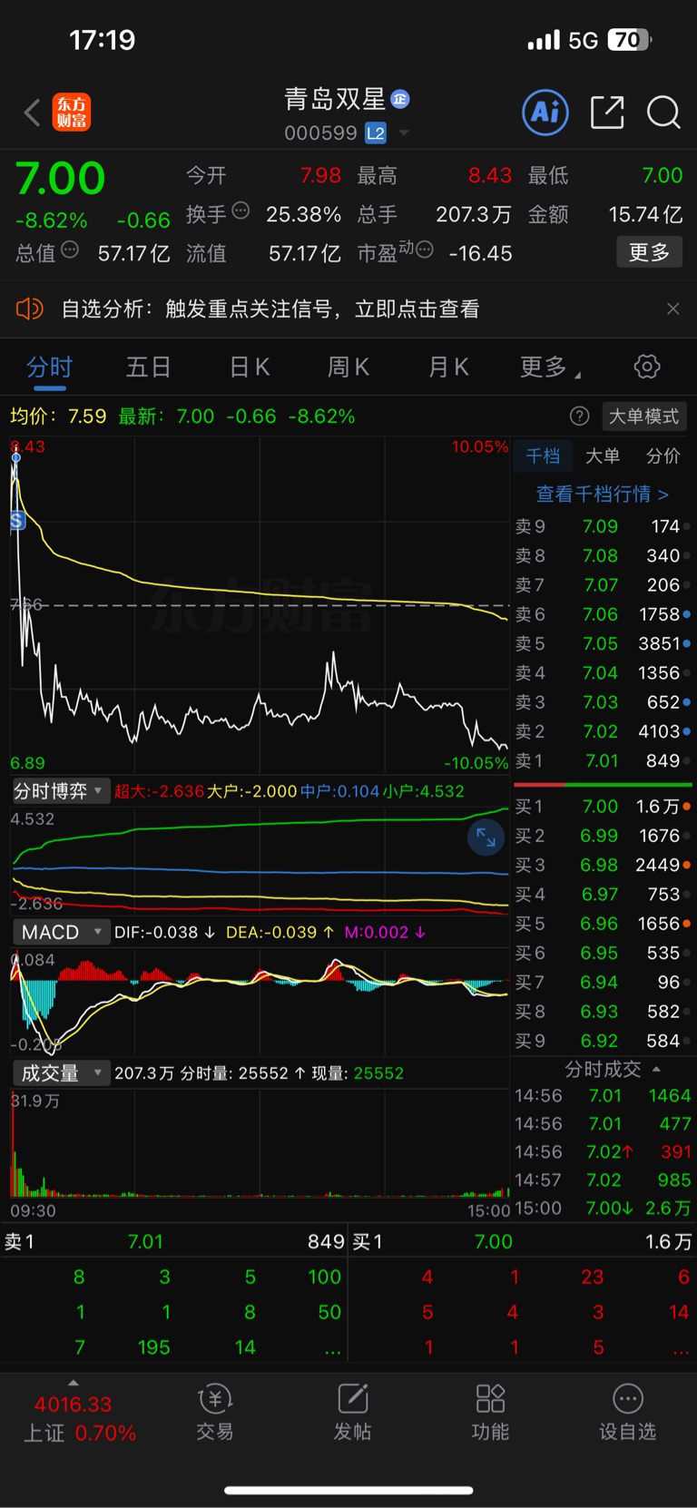Tap the speaker announcement icon
The width and height of the screenshot is (697, 1508).
click(30, 308)
